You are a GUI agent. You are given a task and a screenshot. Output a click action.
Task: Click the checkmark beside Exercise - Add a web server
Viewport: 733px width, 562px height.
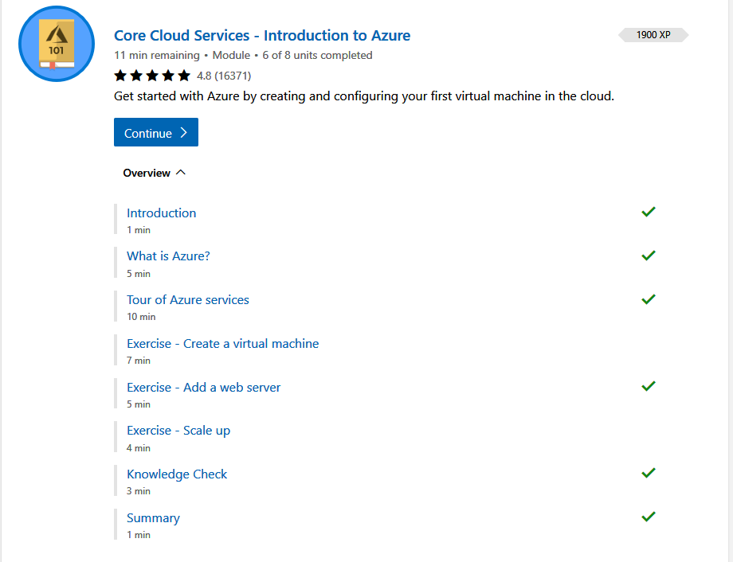tap(648, 385)
